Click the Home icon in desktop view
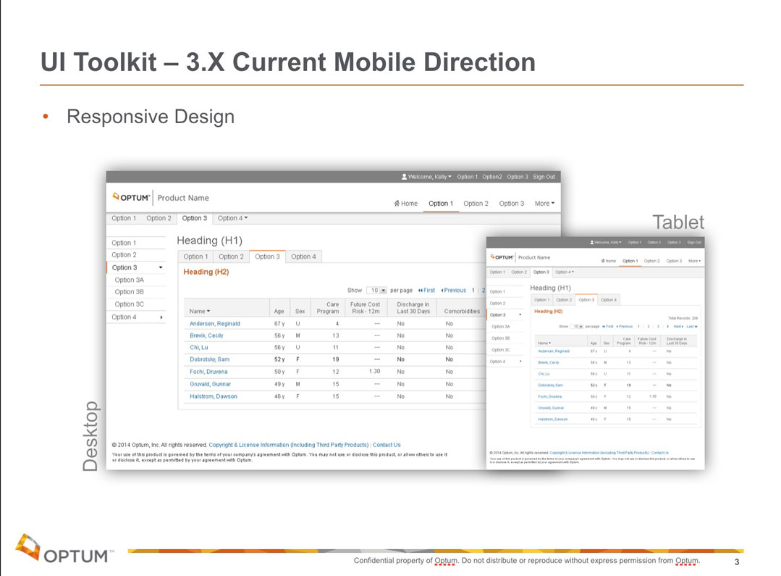 click(397, 204)
